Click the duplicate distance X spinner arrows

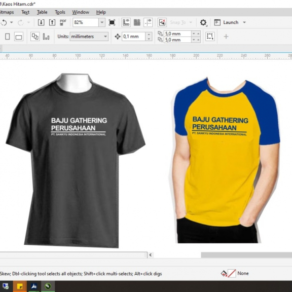click(x=196, y=33)
